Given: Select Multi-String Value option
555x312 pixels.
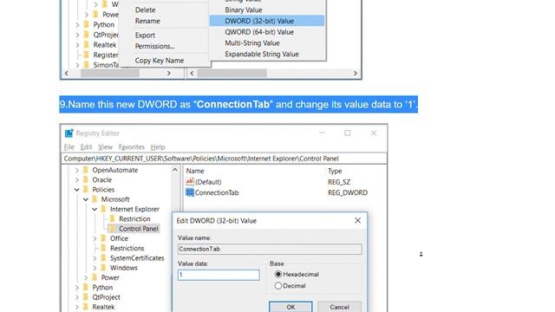Looking at the screenshot, I should click(x=252, y=42).
